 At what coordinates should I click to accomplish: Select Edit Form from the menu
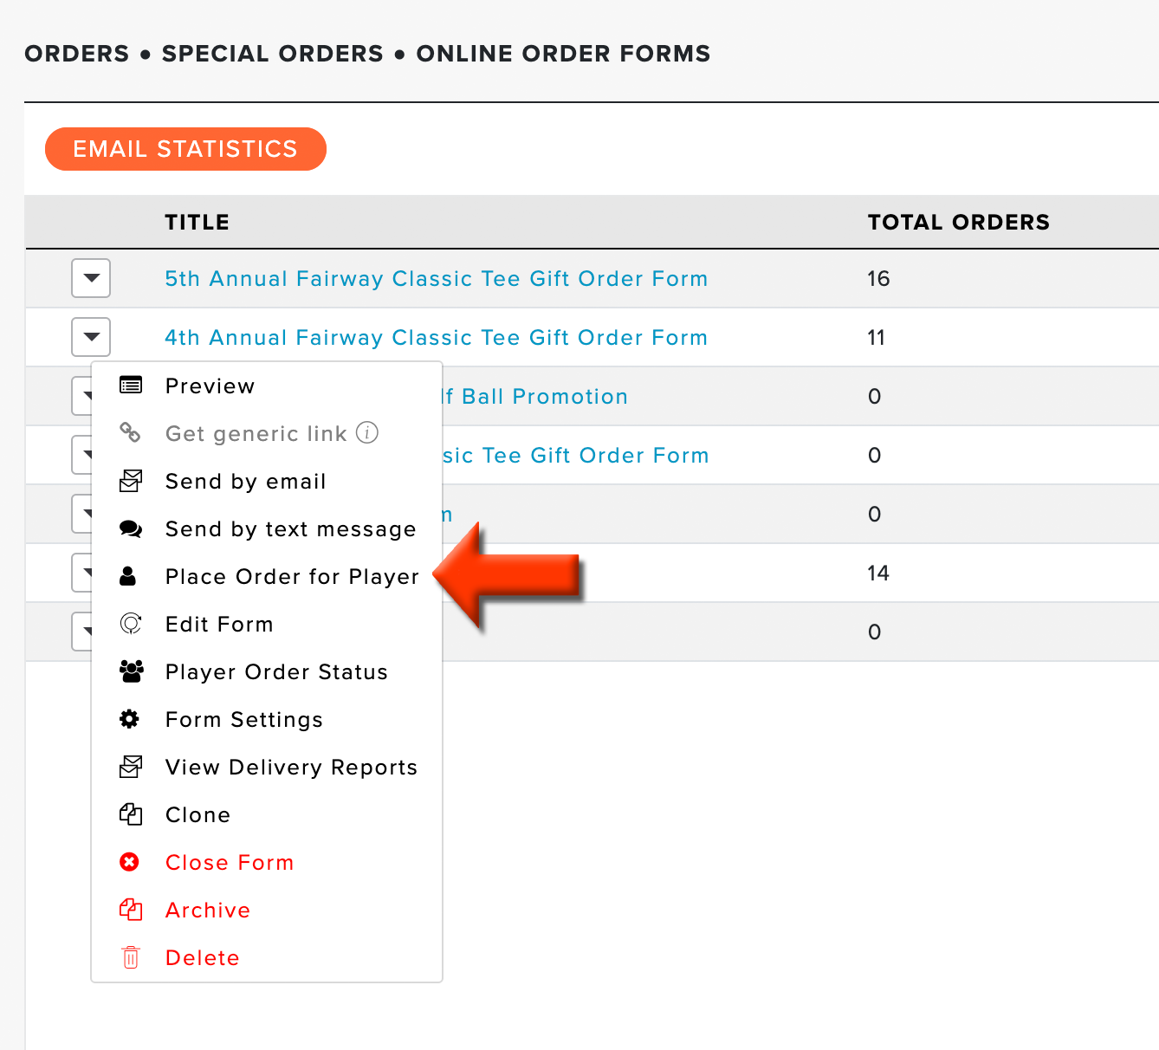(x=219, y=624)
